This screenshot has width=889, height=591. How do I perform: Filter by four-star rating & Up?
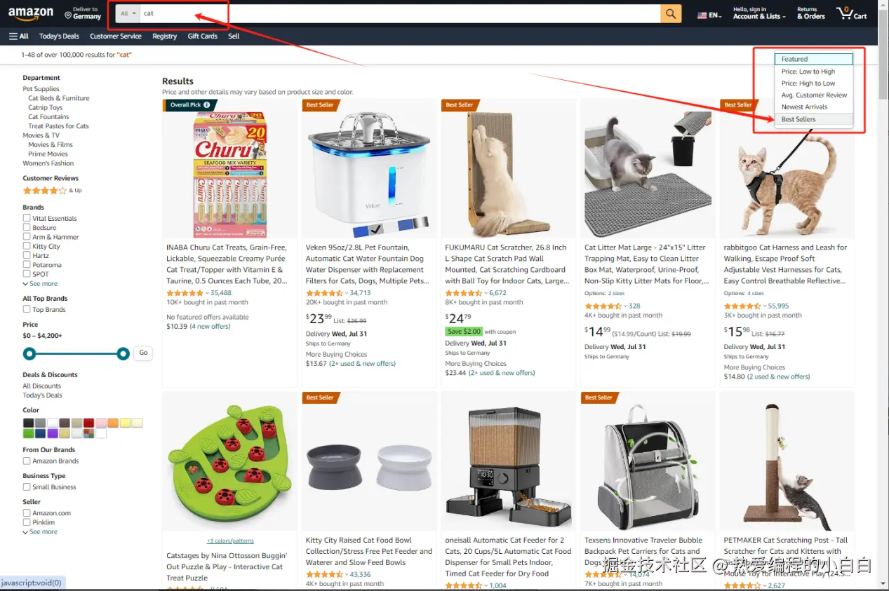click(52, 190)
